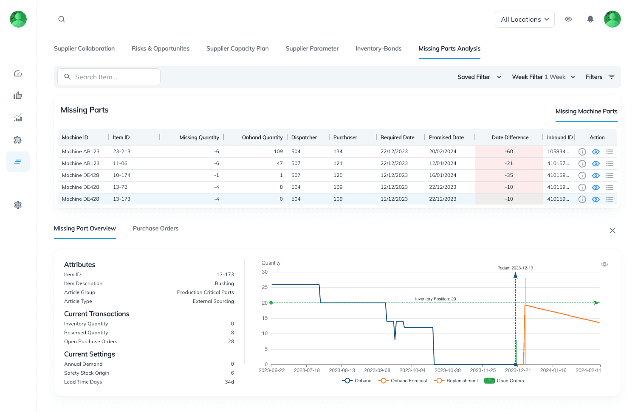Click the Search Item input field

pyautogui.click(x=109, y=77)
